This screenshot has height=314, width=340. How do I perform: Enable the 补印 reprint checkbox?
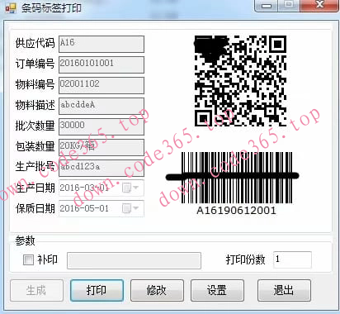[28, 259]
